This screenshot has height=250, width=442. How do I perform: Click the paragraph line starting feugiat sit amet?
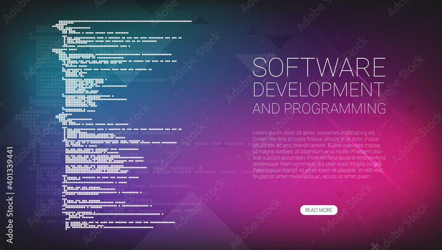312,176
